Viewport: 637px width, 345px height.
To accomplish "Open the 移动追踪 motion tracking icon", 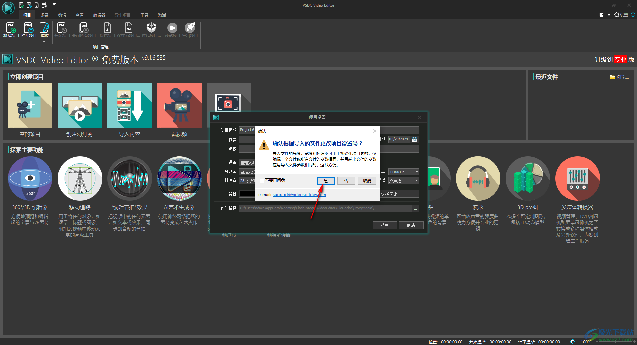I will tap(80, 178).
